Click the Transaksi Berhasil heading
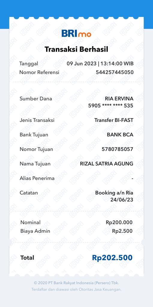 coord(76,49)
